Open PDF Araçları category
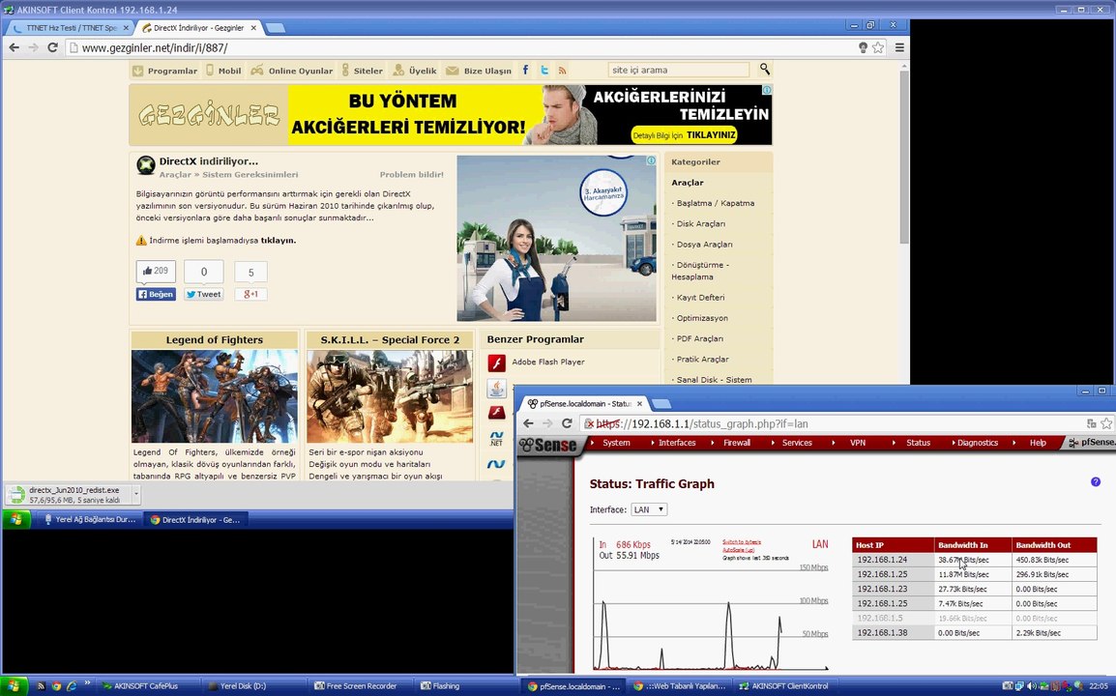Screen dimensions: 1116x696 click(699, 338)
